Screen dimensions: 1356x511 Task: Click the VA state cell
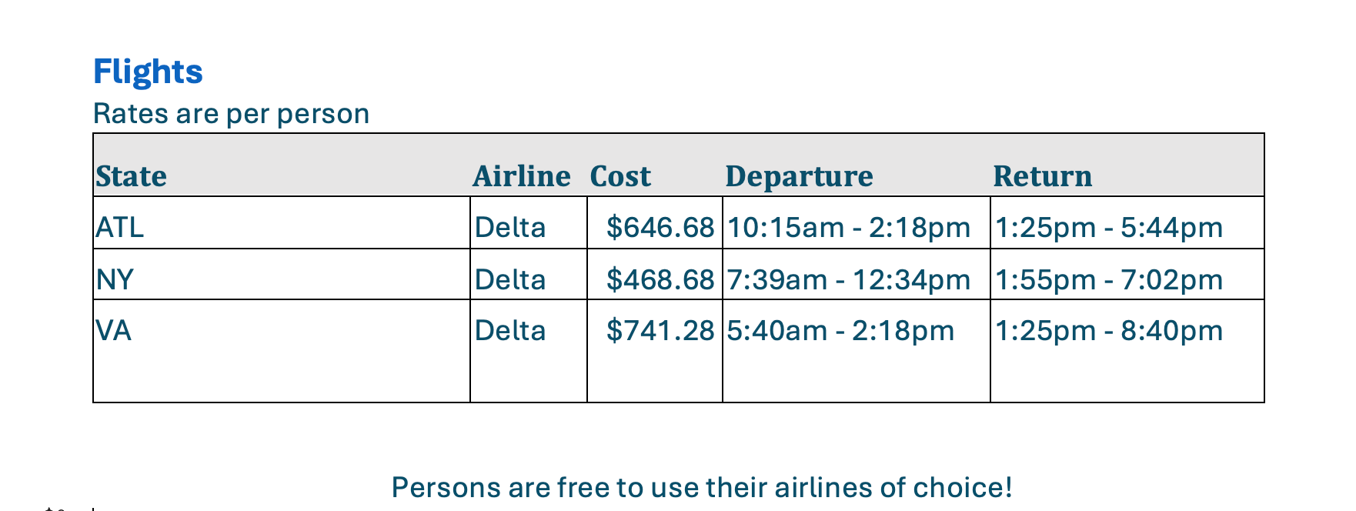point(114,330)
